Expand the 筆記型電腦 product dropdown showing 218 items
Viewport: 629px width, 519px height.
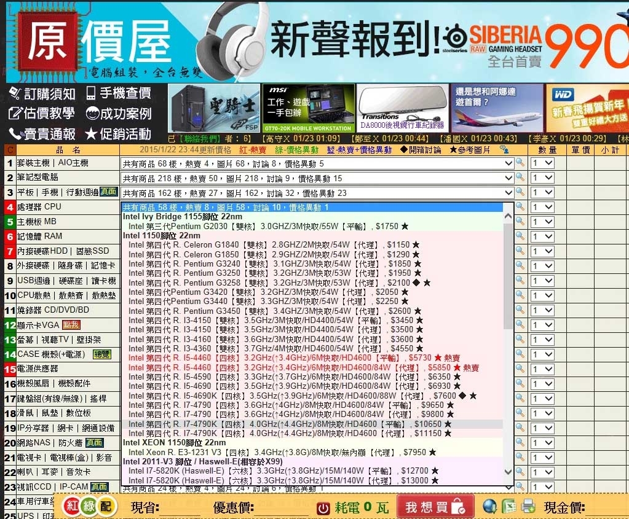[x=317, y=178]
